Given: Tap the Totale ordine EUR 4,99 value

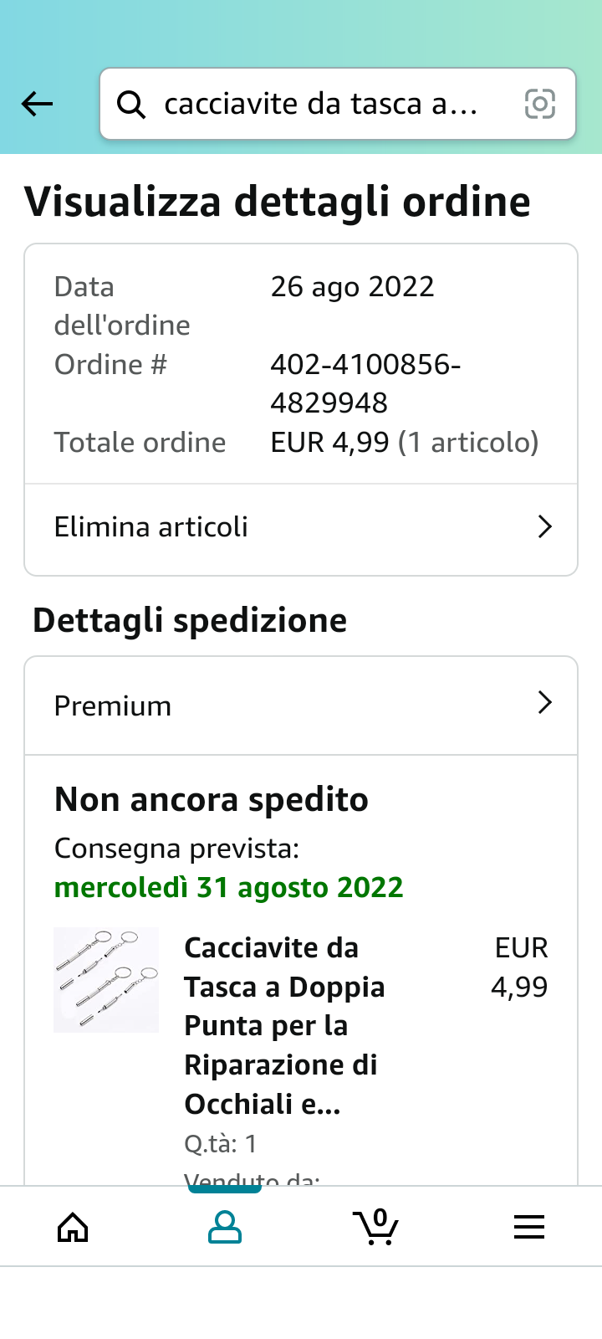Looking at the screenshot, I should [x=405, y=443].
